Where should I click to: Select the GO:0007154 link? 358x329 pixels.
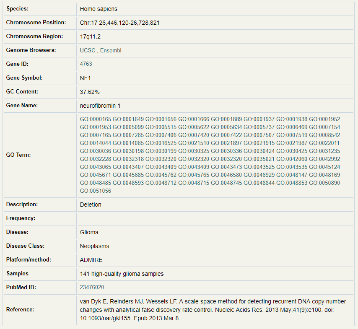(324, 127)
